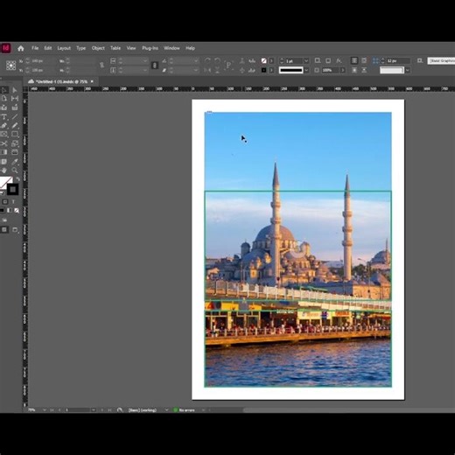This screenshot has height=455, width=455.
Task: Toggle constrain proportions for width and height
Action: coord(101,66)
